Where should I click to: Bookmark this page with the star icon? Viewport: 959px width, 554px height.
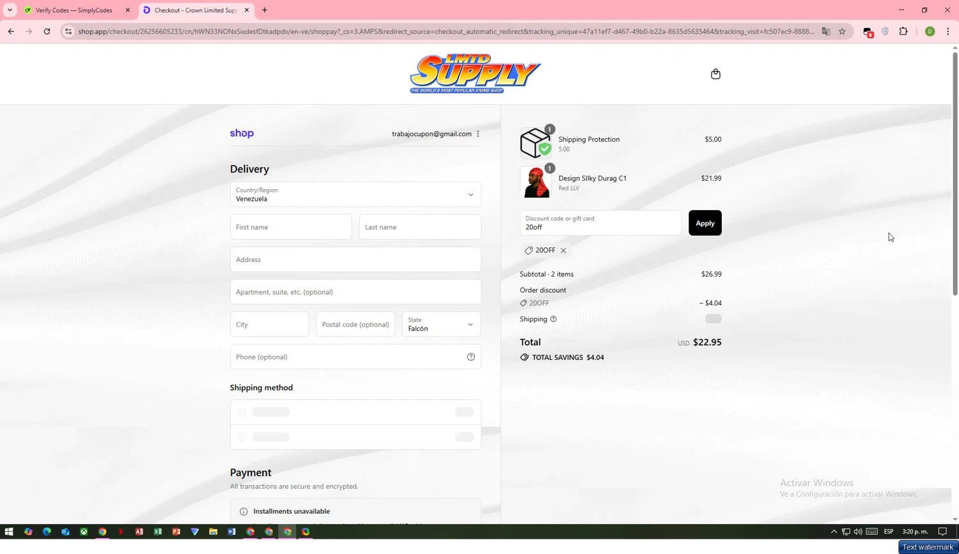tap(842, 31)
